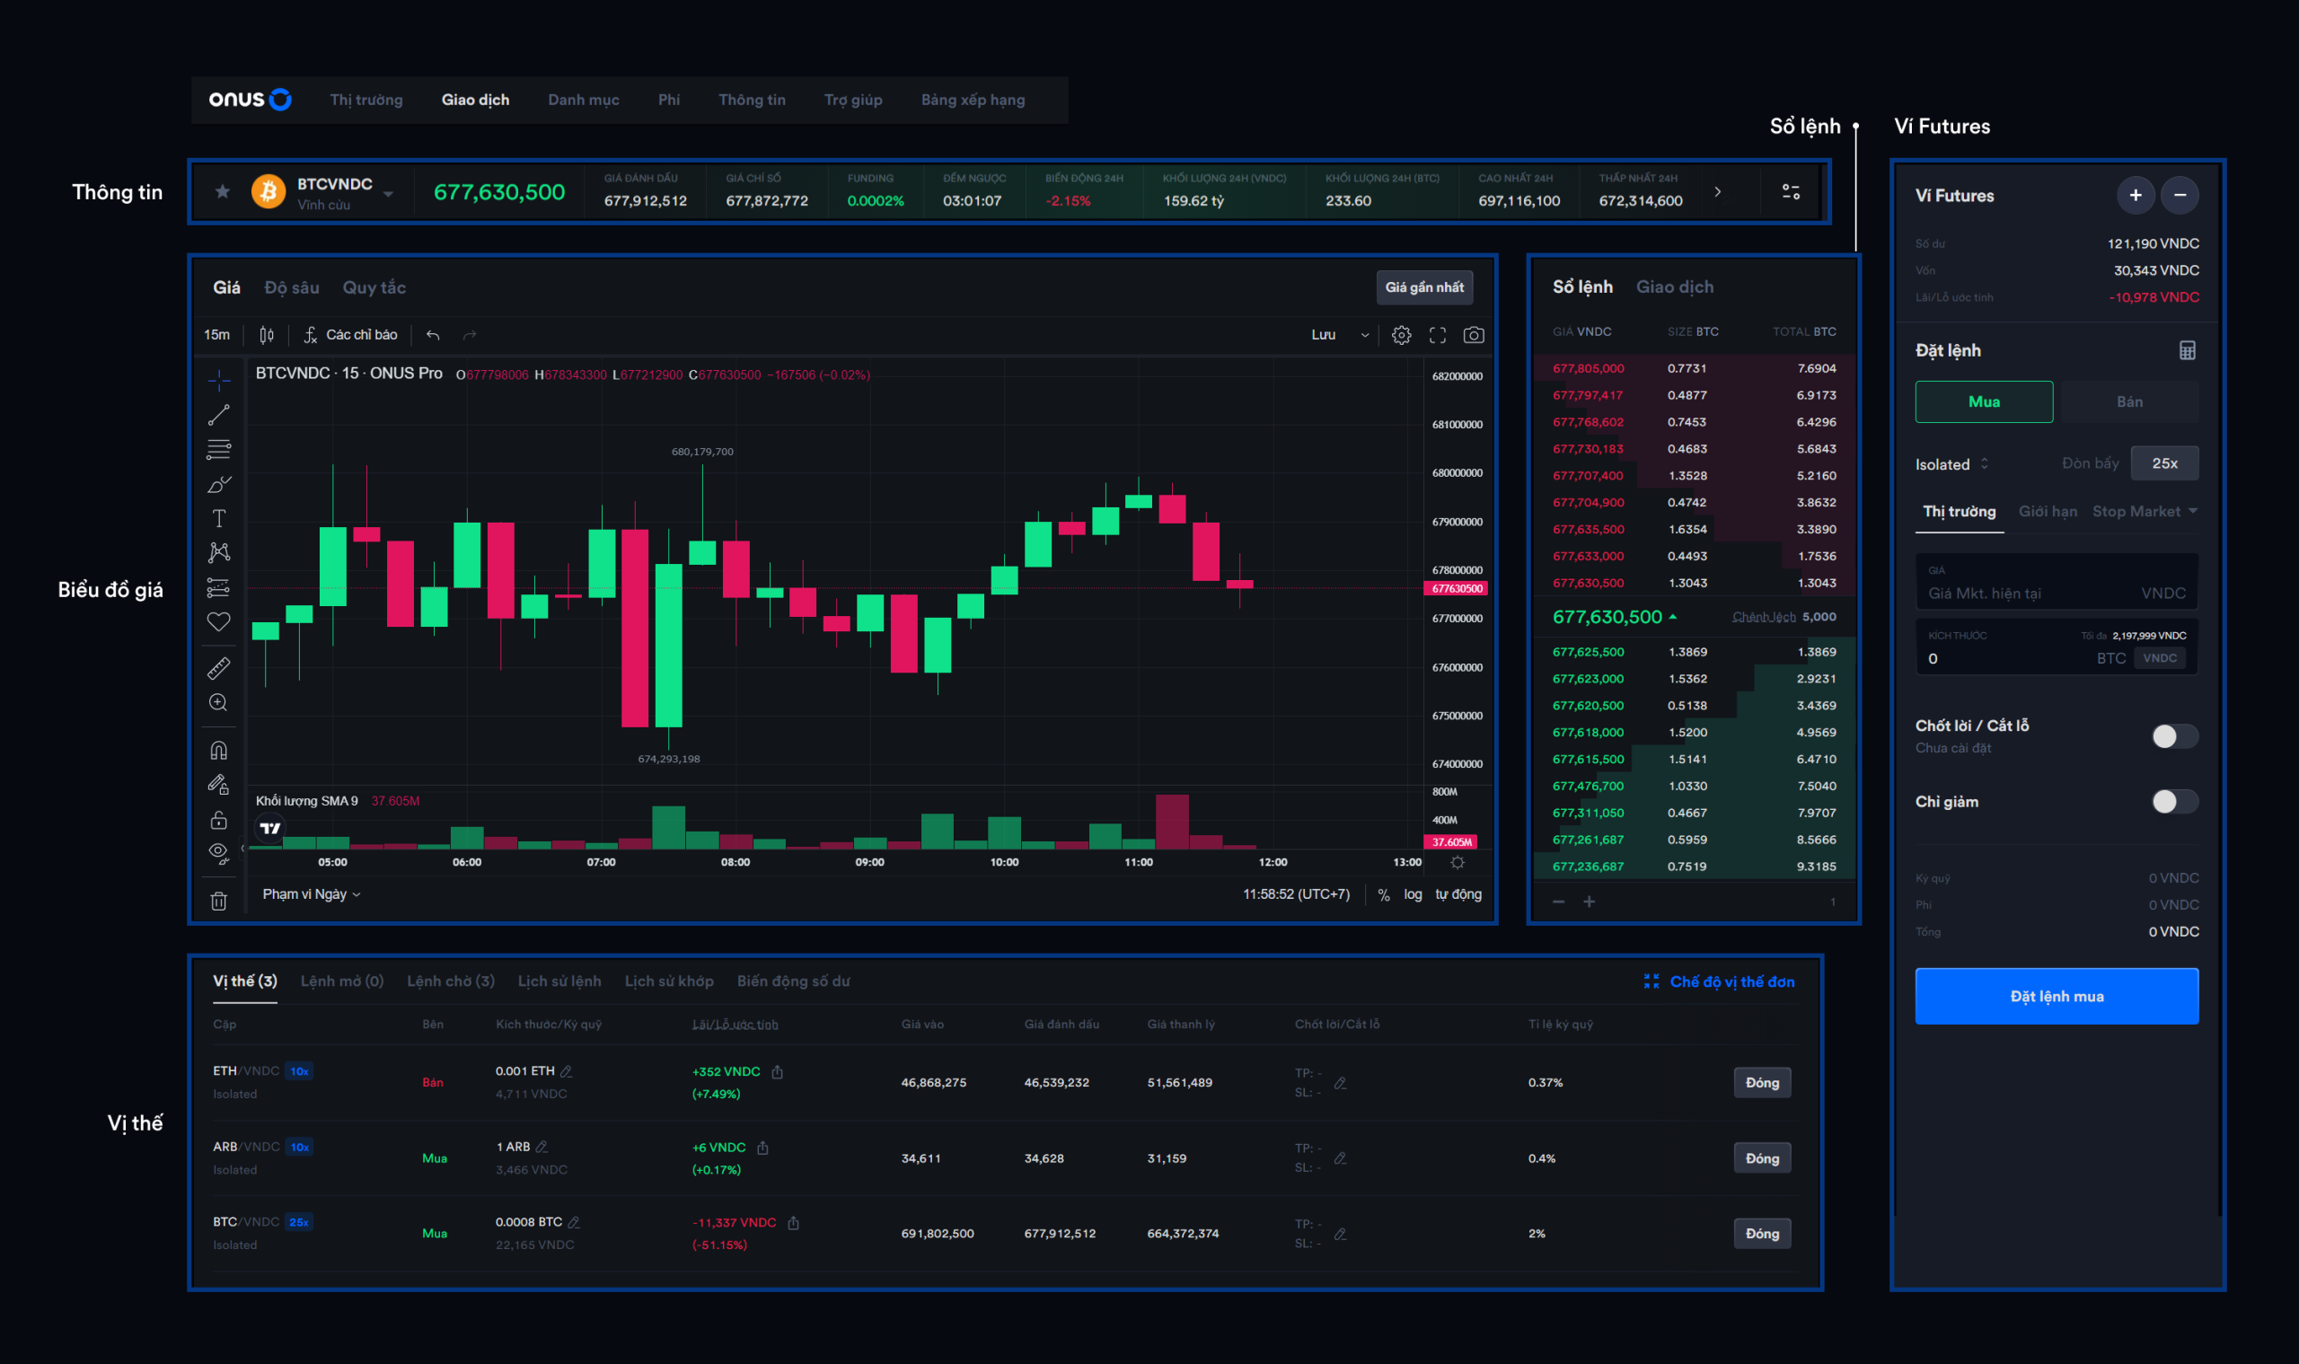Change Isolated margin mode
This screenshot has height=1364, width=2299.
[1952, 464]
